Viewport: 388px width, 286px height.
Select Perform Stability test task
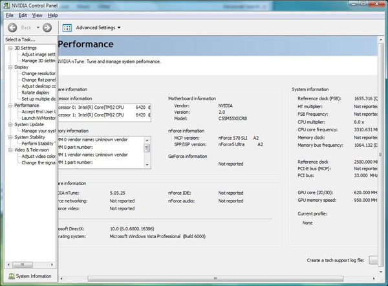[x=39, y=143]
